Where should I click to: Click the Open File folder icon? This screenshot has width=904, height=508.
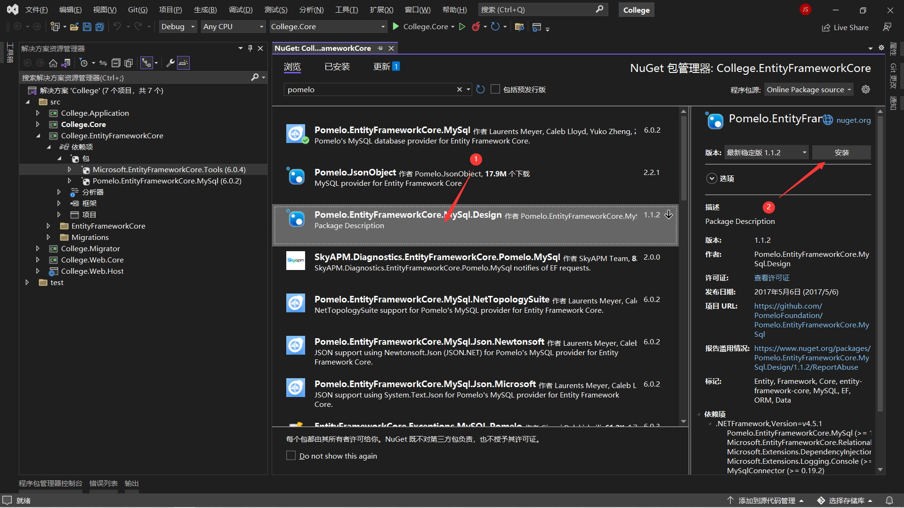click(74, 27)
